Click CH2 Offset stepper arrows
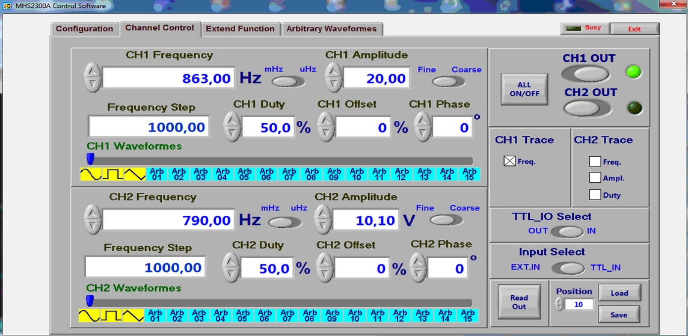Image resolution: width=688 pixels, height=336 pixels. (324, 267)
